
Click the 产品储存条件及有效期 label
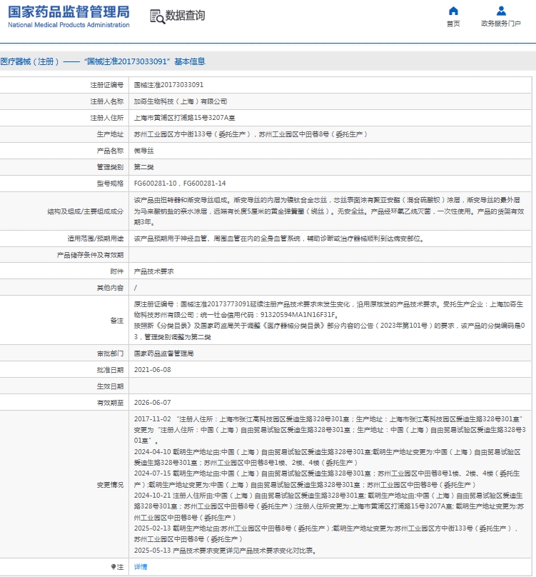click(90, 255)
